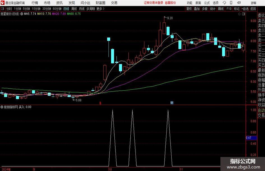
Task: Open the 功能 menu
Action: (190, 3)
